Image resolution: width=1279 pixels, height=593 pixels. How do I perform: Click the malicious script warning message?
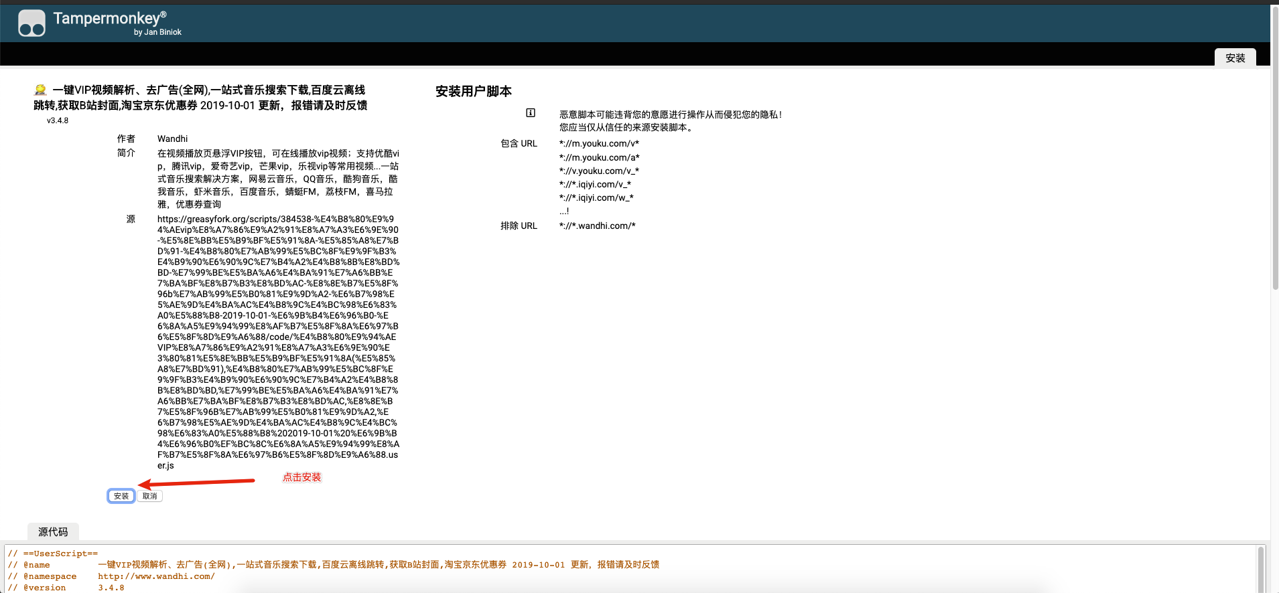(x=671, y=120)
